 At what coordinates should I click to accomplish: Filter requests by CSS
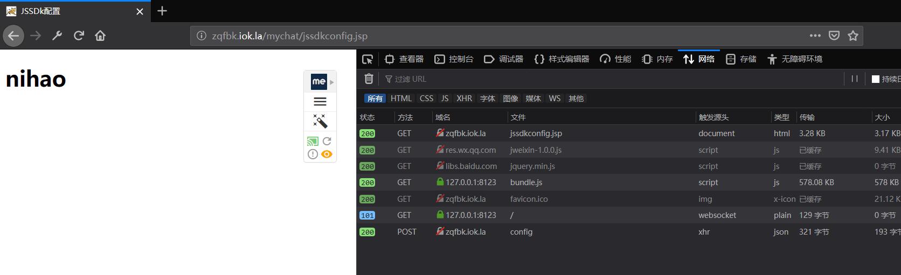coord(426,98)
